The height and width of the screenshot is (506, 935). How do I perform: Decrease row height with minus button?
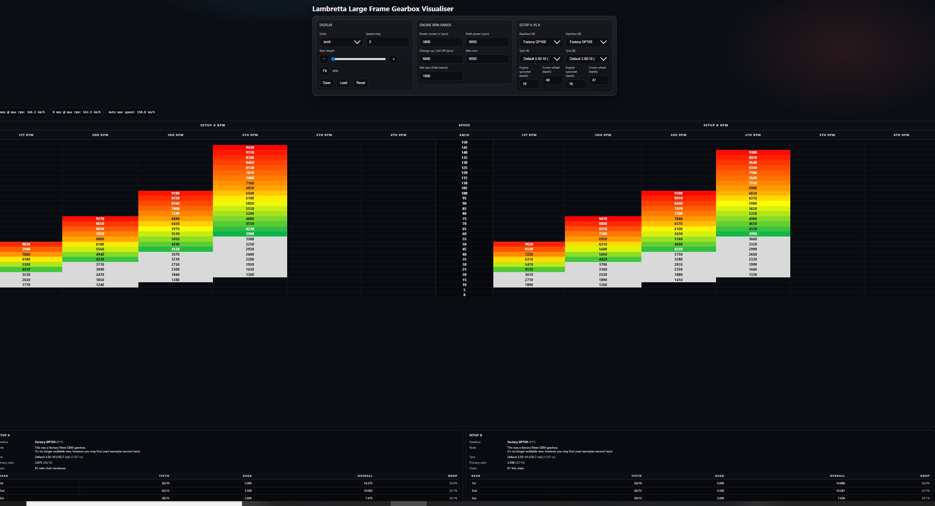click(x=324, y=59)
